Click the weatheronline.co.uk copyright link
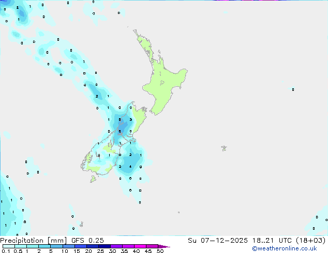 [292, 248]
